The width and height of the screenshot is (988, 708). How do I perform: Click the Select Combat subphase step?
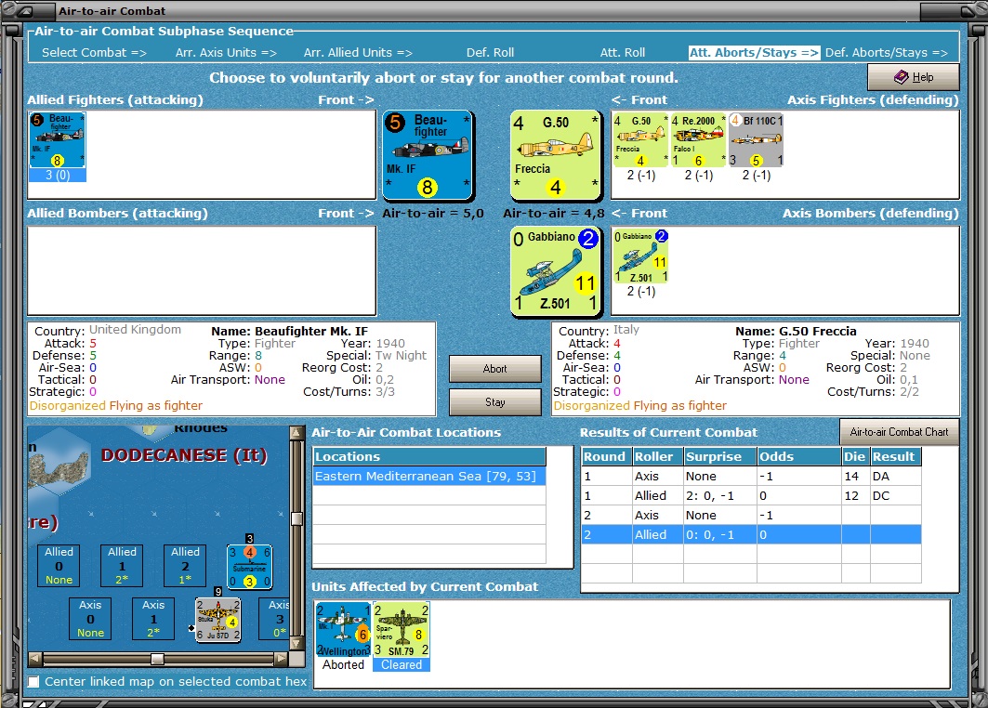95,53
